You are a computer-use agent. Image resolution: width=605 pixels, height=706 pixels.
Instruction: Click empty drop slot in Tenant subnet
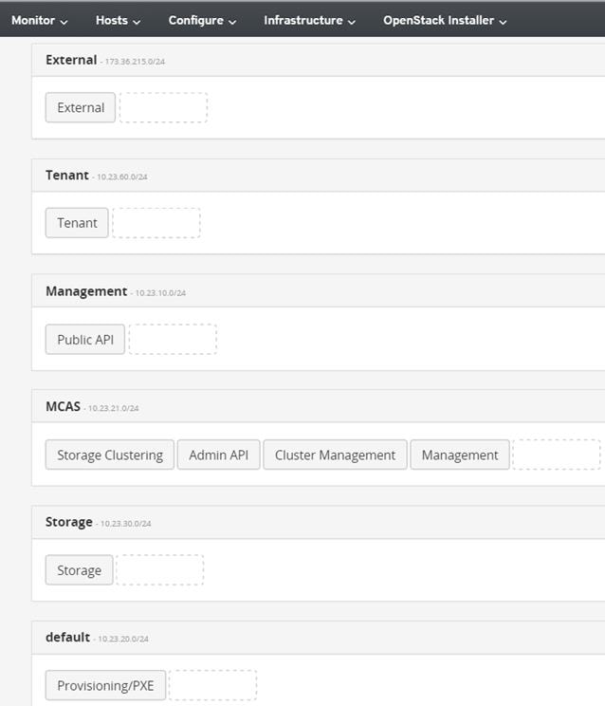pos(156,223)
